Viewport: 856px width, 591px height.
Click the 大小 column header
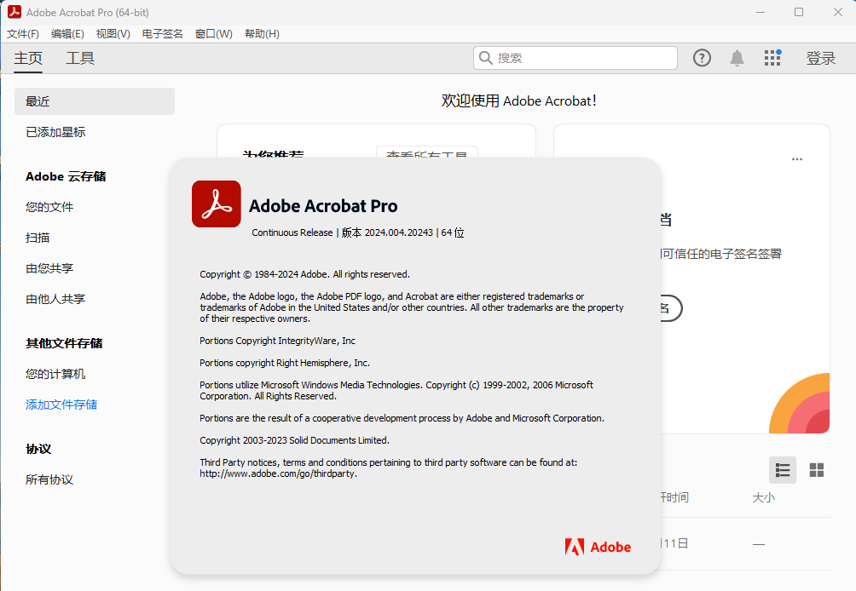coord(764,497)
